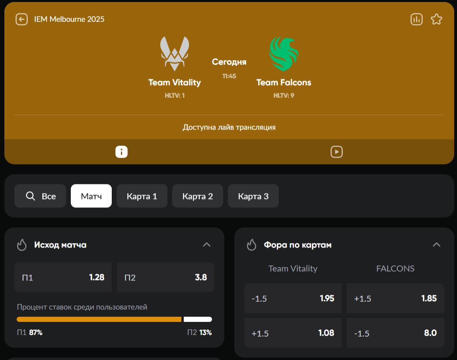The width and height of the screenshot is (457, 360).
Task: Click the Сегодня match date
Action: (x=229, y=62)
